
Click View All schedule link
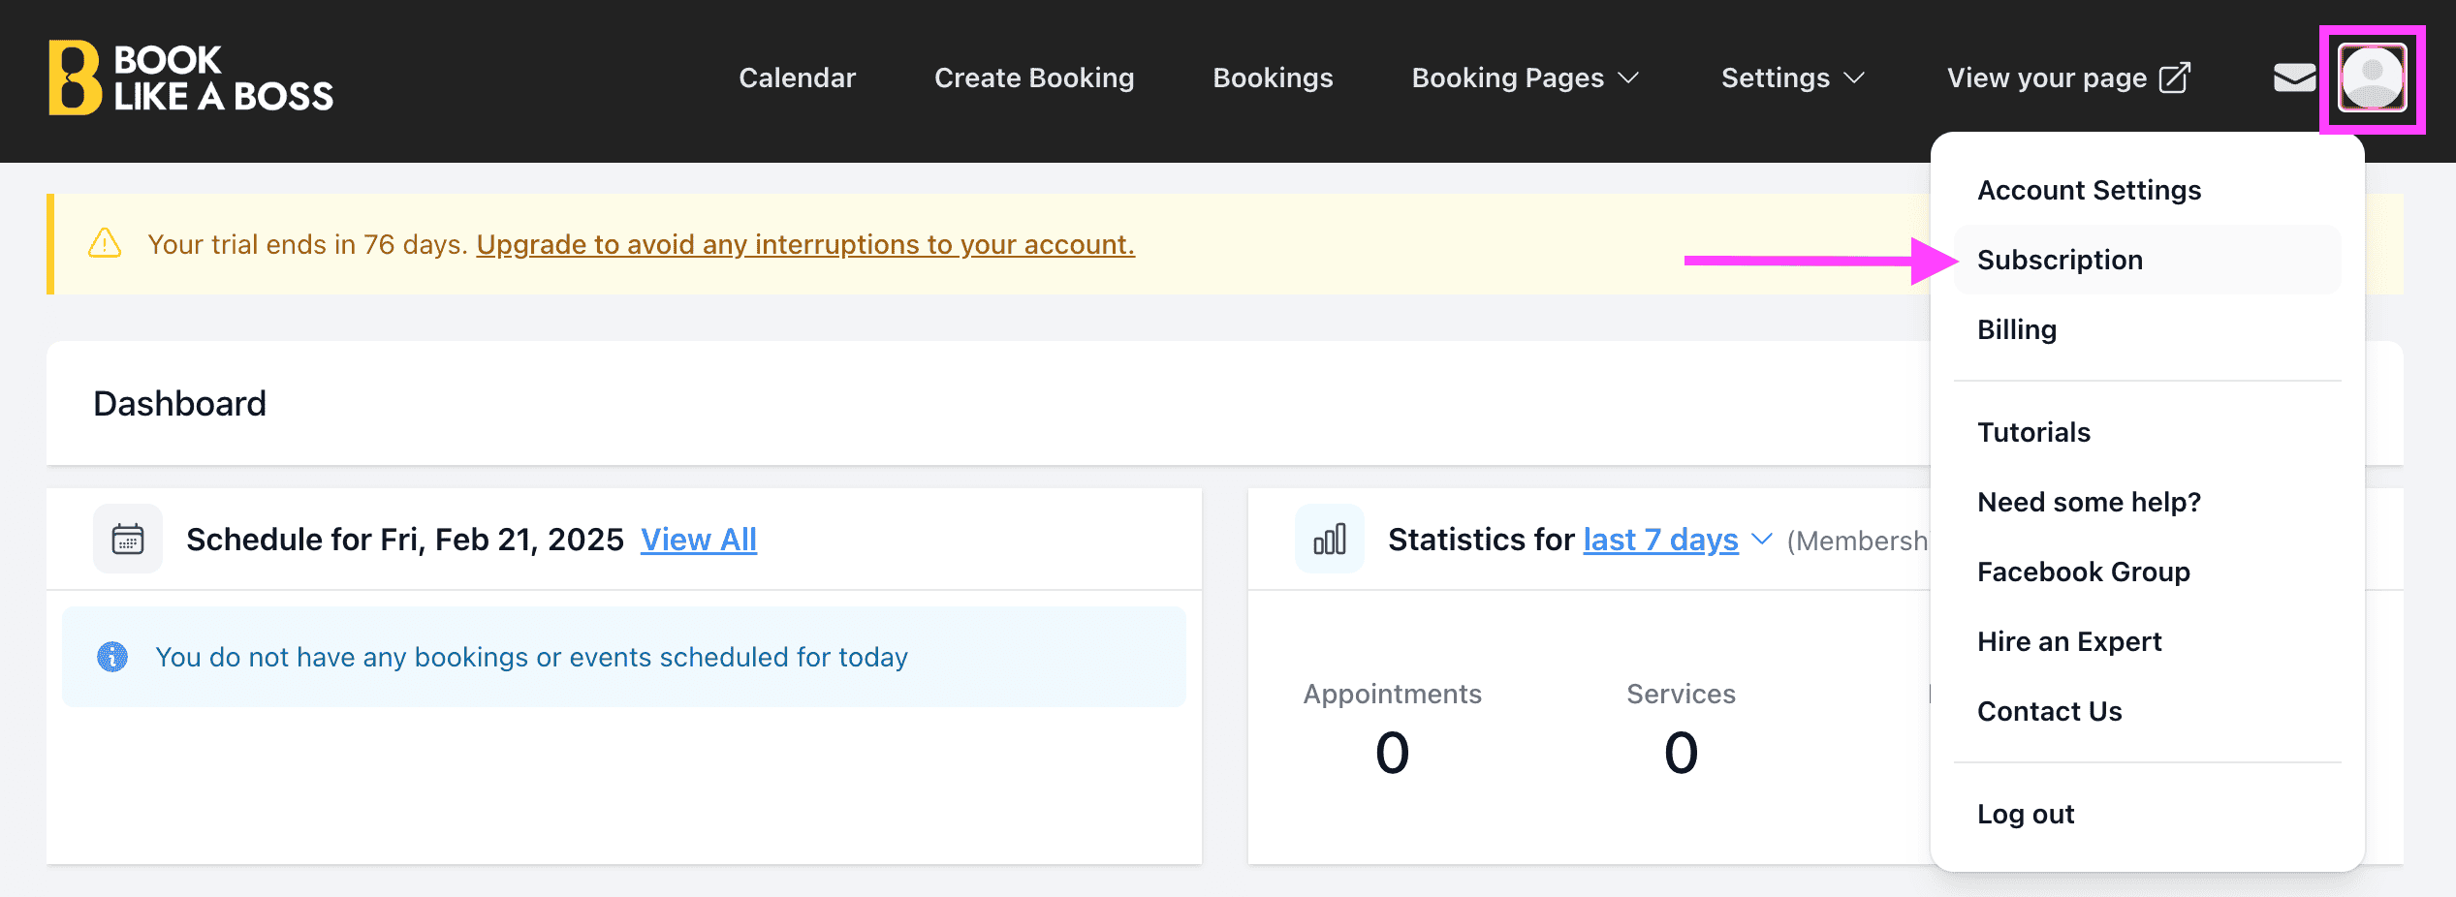click(698, 540)
